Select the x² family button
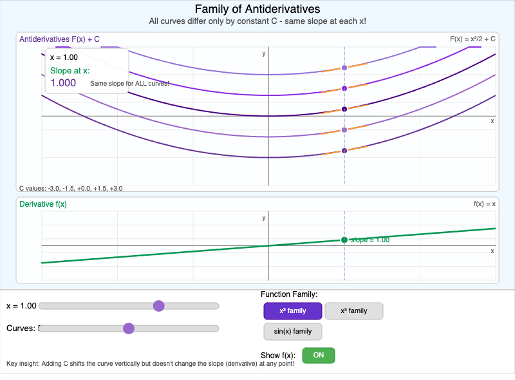The width and height of the screenshot is (515, 380). point(292,310)
